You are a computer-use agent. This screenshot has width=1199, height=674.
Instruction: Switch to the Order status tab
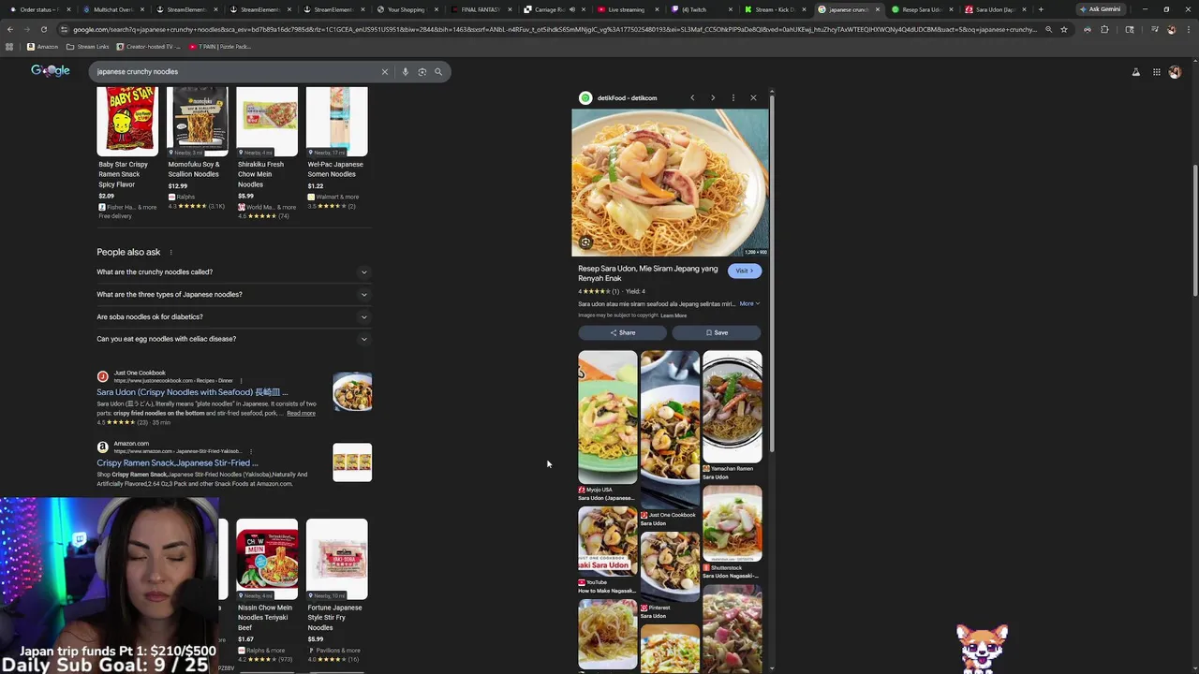click(x=37, y=9)
